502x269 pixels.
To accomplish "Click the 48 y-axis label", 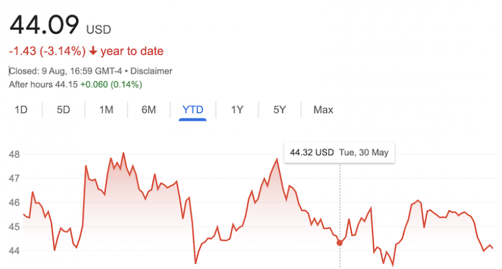I will pos(14,155).
